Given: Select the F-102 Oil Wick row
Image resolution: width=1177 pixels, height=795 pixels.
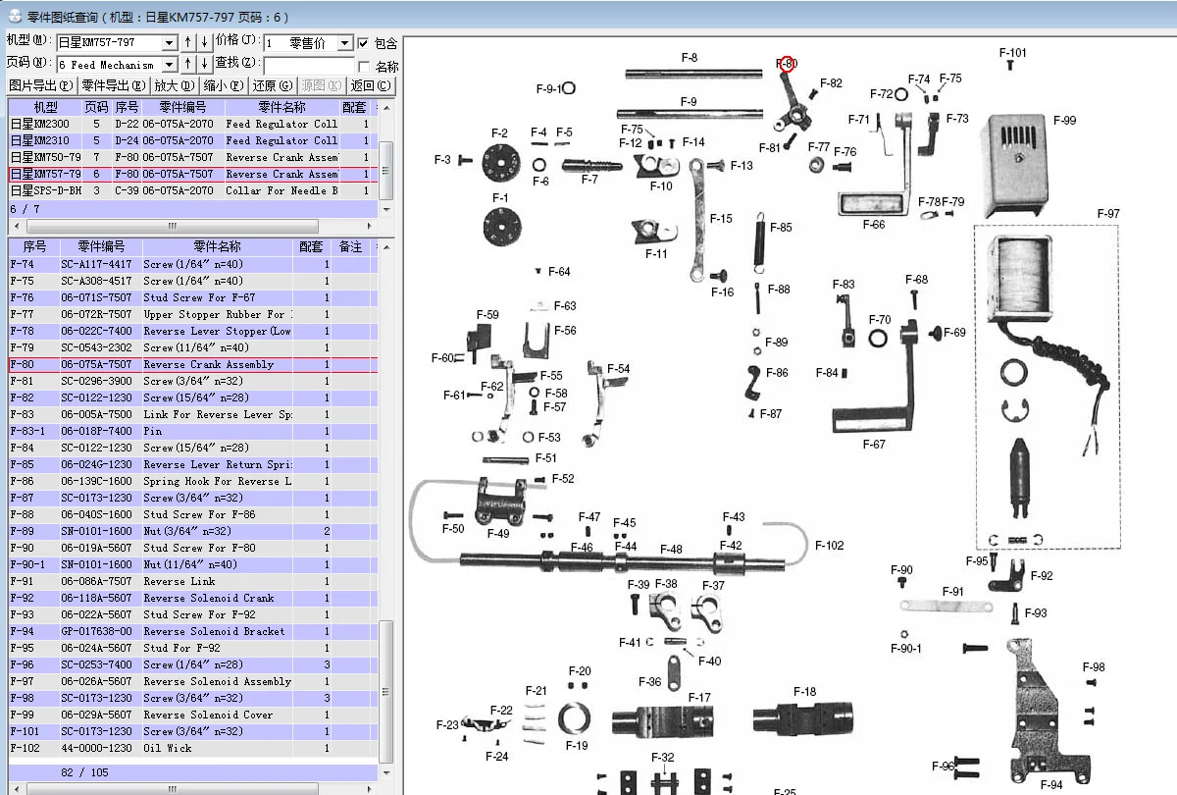Looking at the screenshot, I should [x=193, y=748].
